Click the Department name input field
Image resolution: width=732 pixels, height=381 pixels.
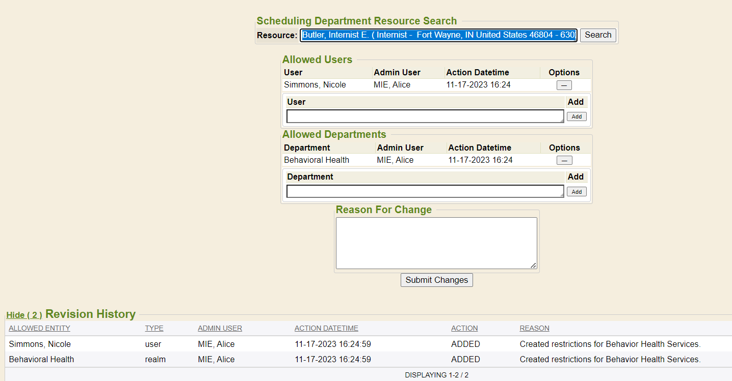tap(425, 191)
